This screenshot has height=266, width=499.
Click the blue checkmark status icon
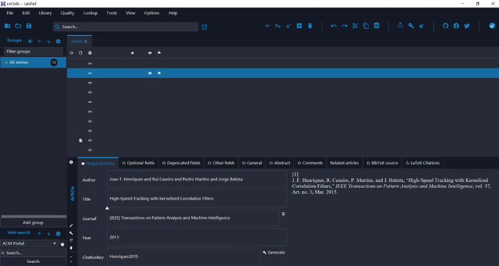click(x=492, y=26)
